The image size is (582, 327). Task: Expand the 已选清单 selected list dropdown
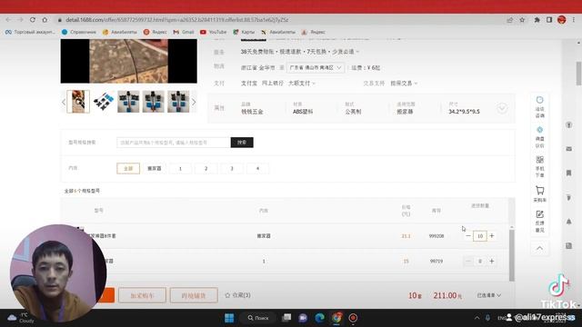(489, 295)
